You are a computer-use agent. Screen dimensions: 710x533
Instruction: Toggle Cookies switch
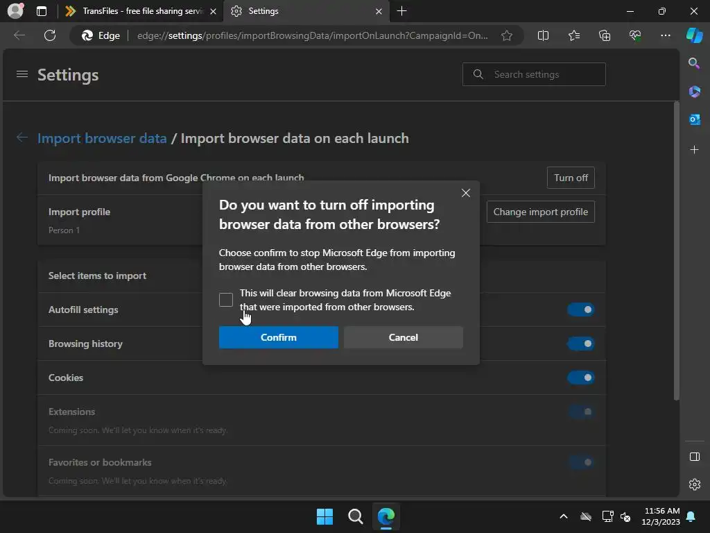[x=581, y=378]
